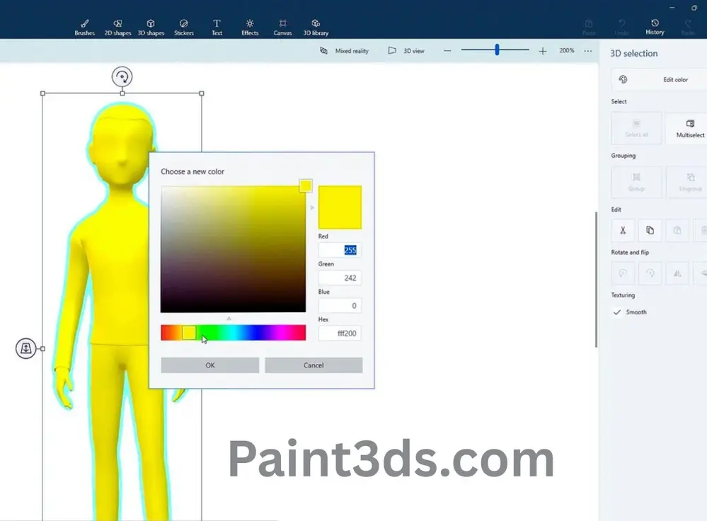Viewport: 707px width, 521px height.
Task: Select the Brushes tool
Action: coord(84,26)
